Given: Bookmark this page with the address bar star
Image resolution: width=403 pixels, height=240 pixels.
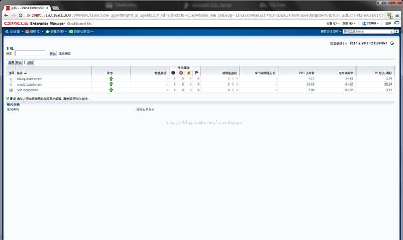Looking at the screenshot, I should point(381,16).
